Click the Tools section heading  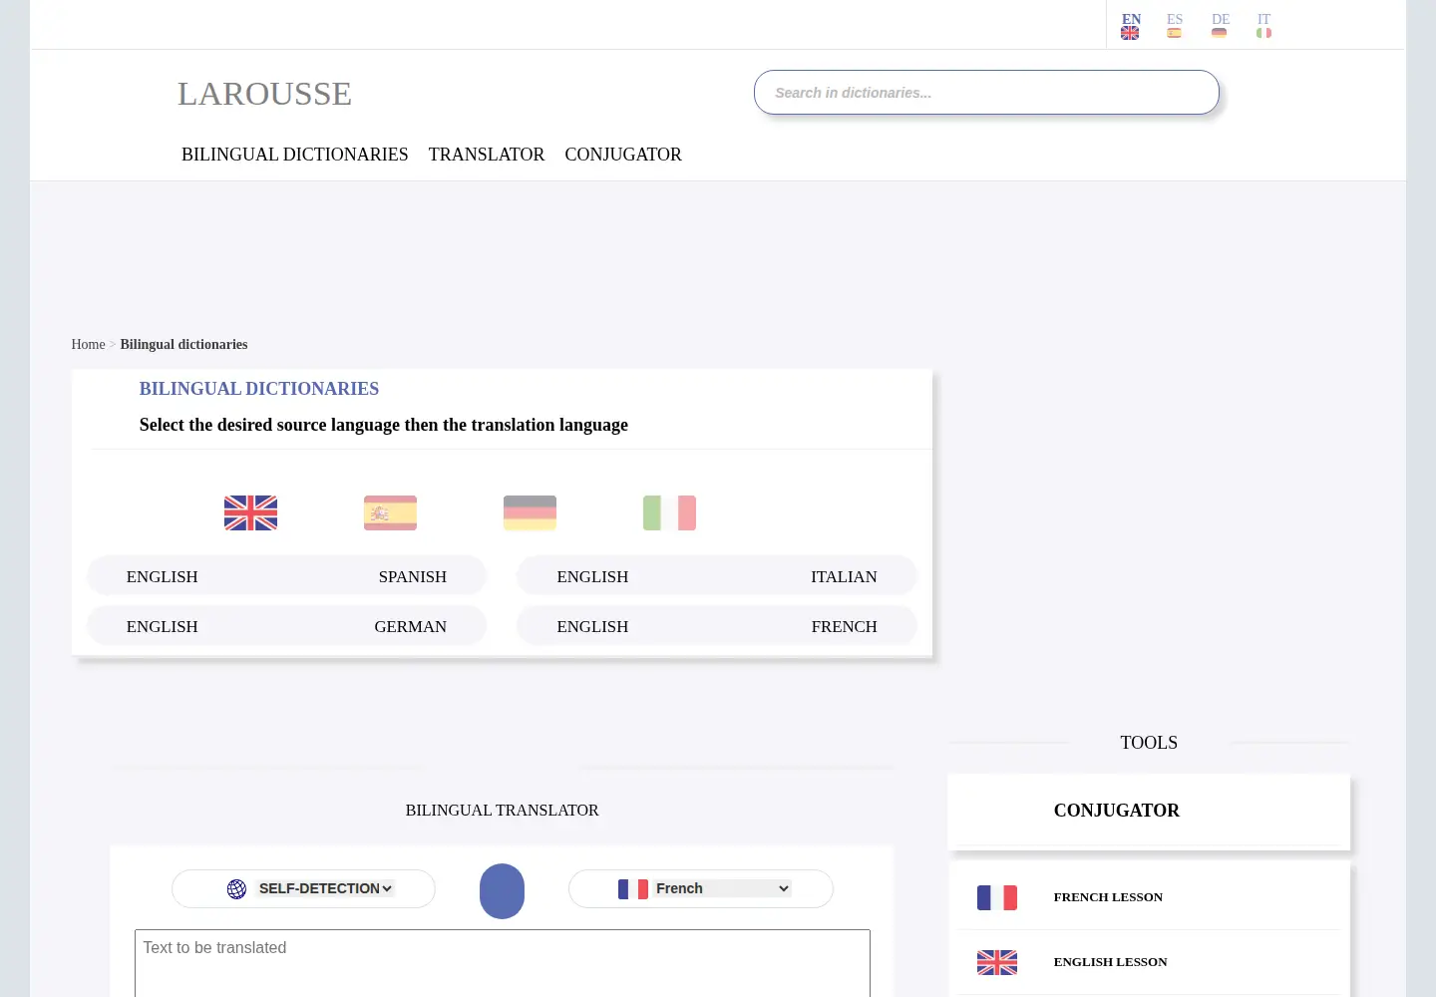1149,743
